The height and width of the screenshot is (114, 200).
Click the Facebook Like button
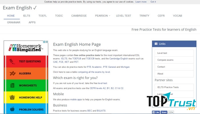[x=156, y=112]
